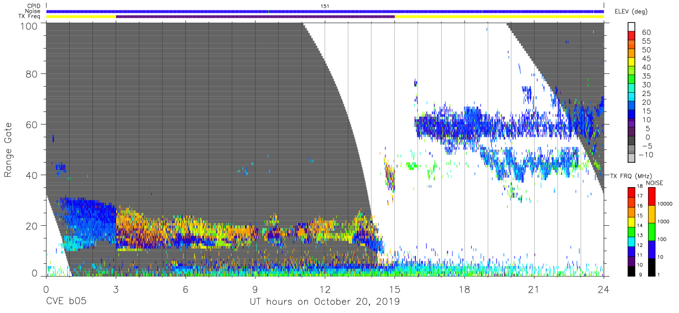Click the 35 label on the elevation colorbar
The height and width of the screenshot is (313, 679).
coord(646,76)
